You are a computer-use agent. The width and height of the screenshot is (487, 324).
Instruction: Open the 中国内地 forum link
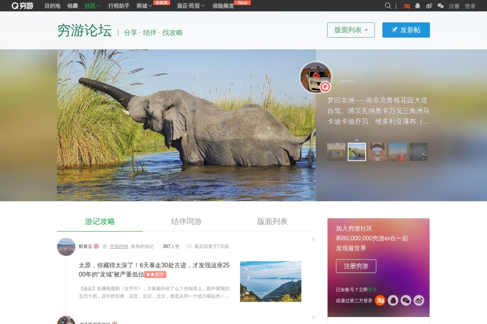point(119,246)
